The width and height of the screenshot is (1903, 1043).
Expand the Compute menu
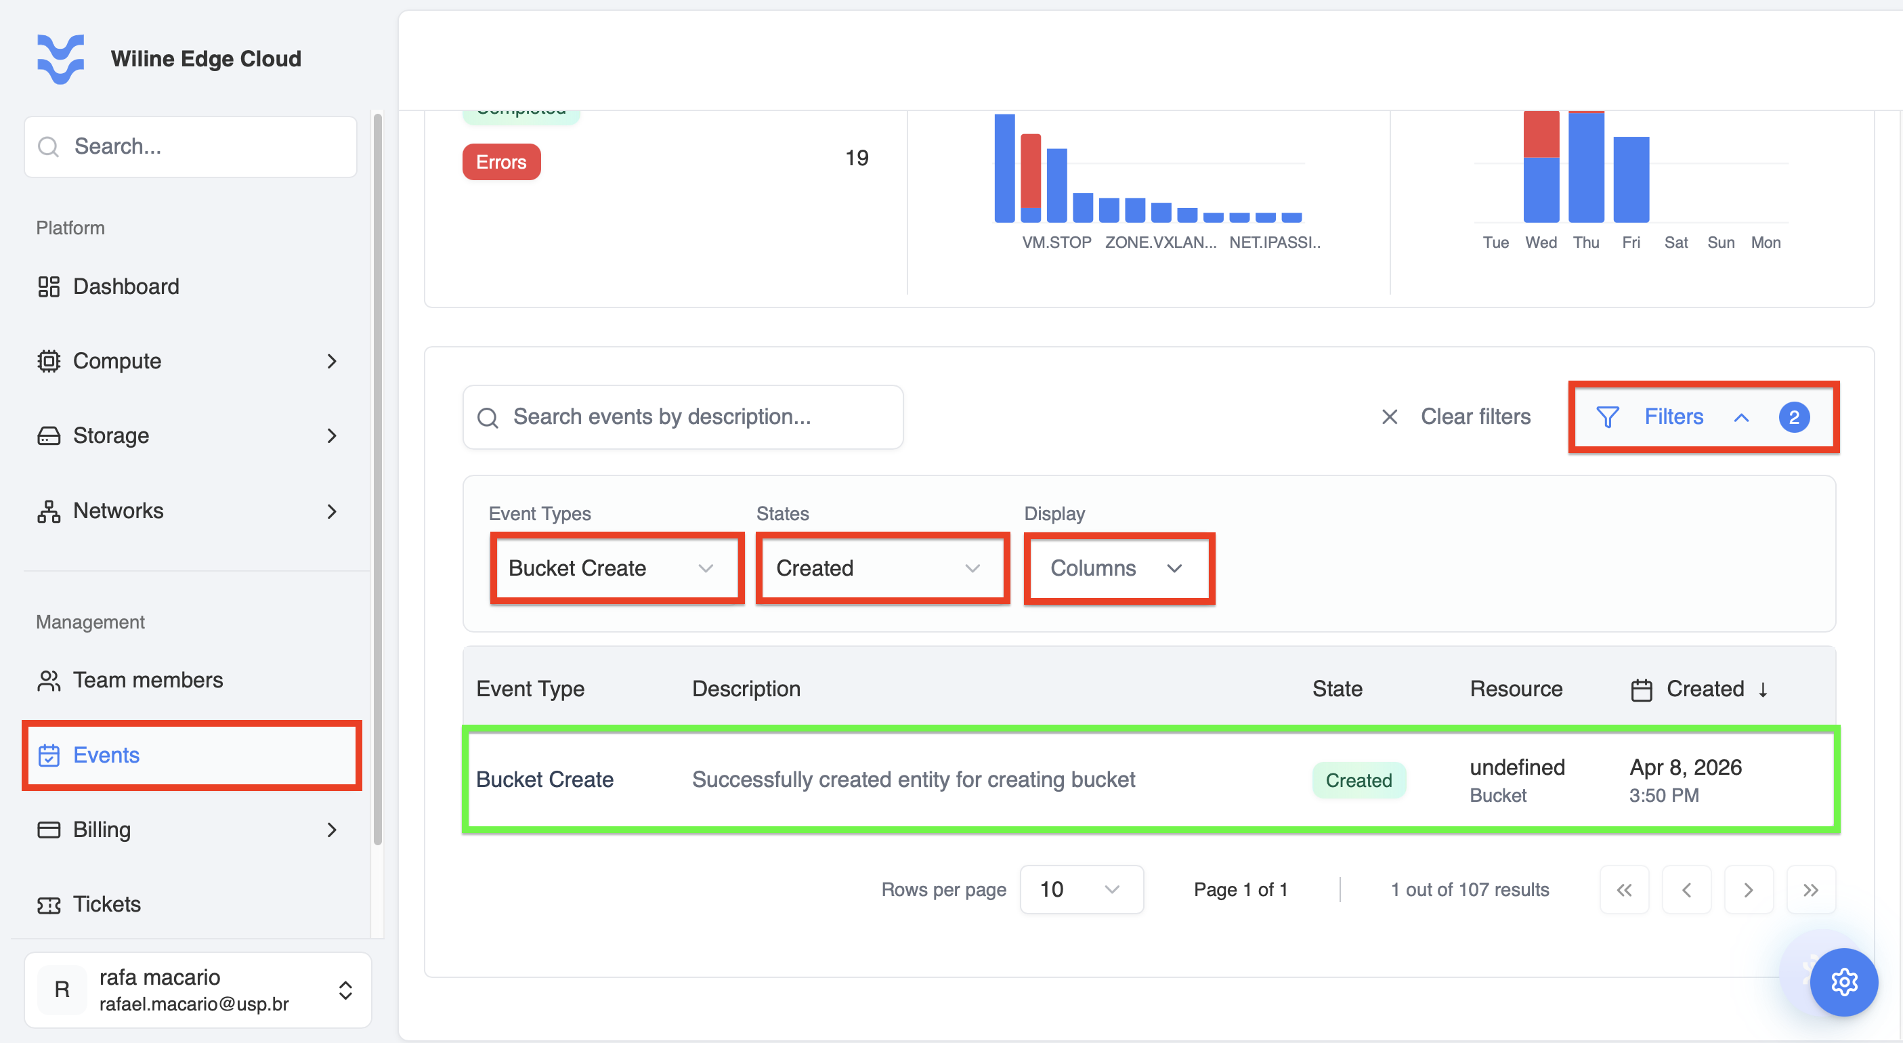point(190,361)
